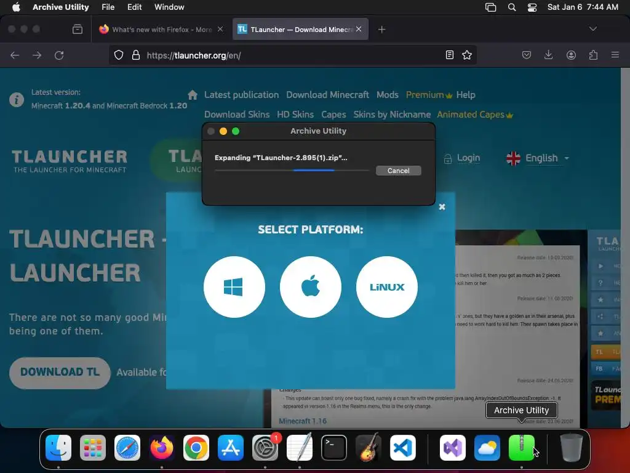Launch Google Chrome from the Dock
Image resolution: width=630 pixels, height=473 pixels.
[196, 448]
